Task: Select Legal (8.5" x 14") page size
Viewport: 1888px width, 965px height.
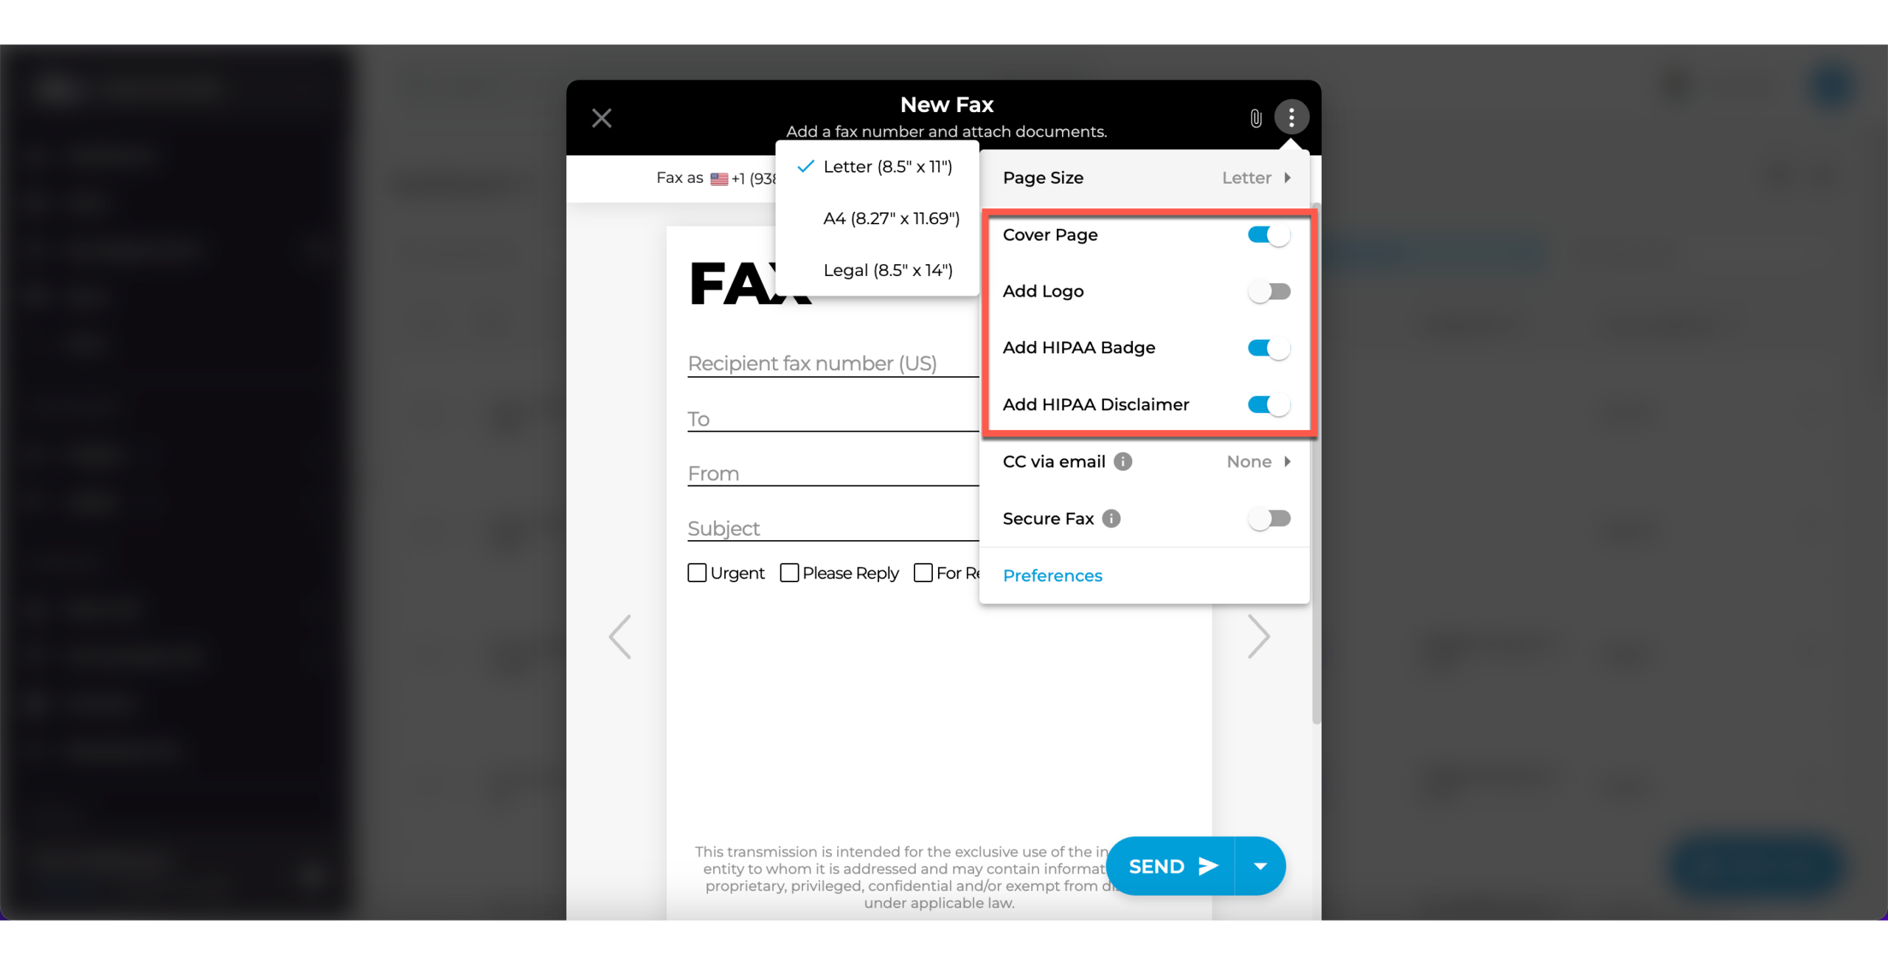Action: [x=889, y=269]
